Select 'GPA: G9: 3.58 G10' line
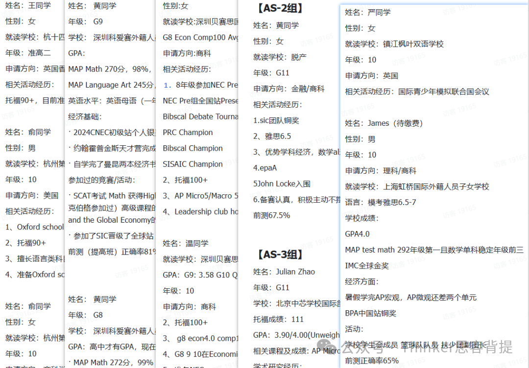This screenshot has width=529, height=368. (200, 275)
